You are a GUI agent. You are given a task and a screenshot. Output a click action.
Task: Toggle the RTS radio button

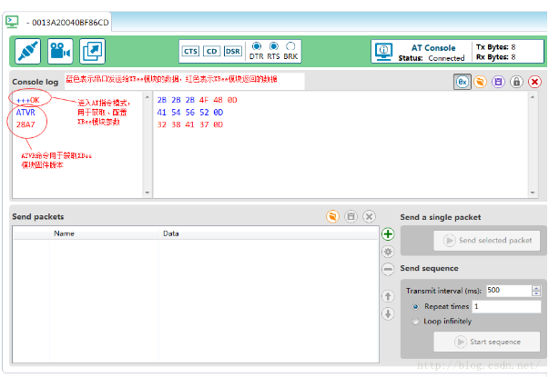click(x=274, y=46)
